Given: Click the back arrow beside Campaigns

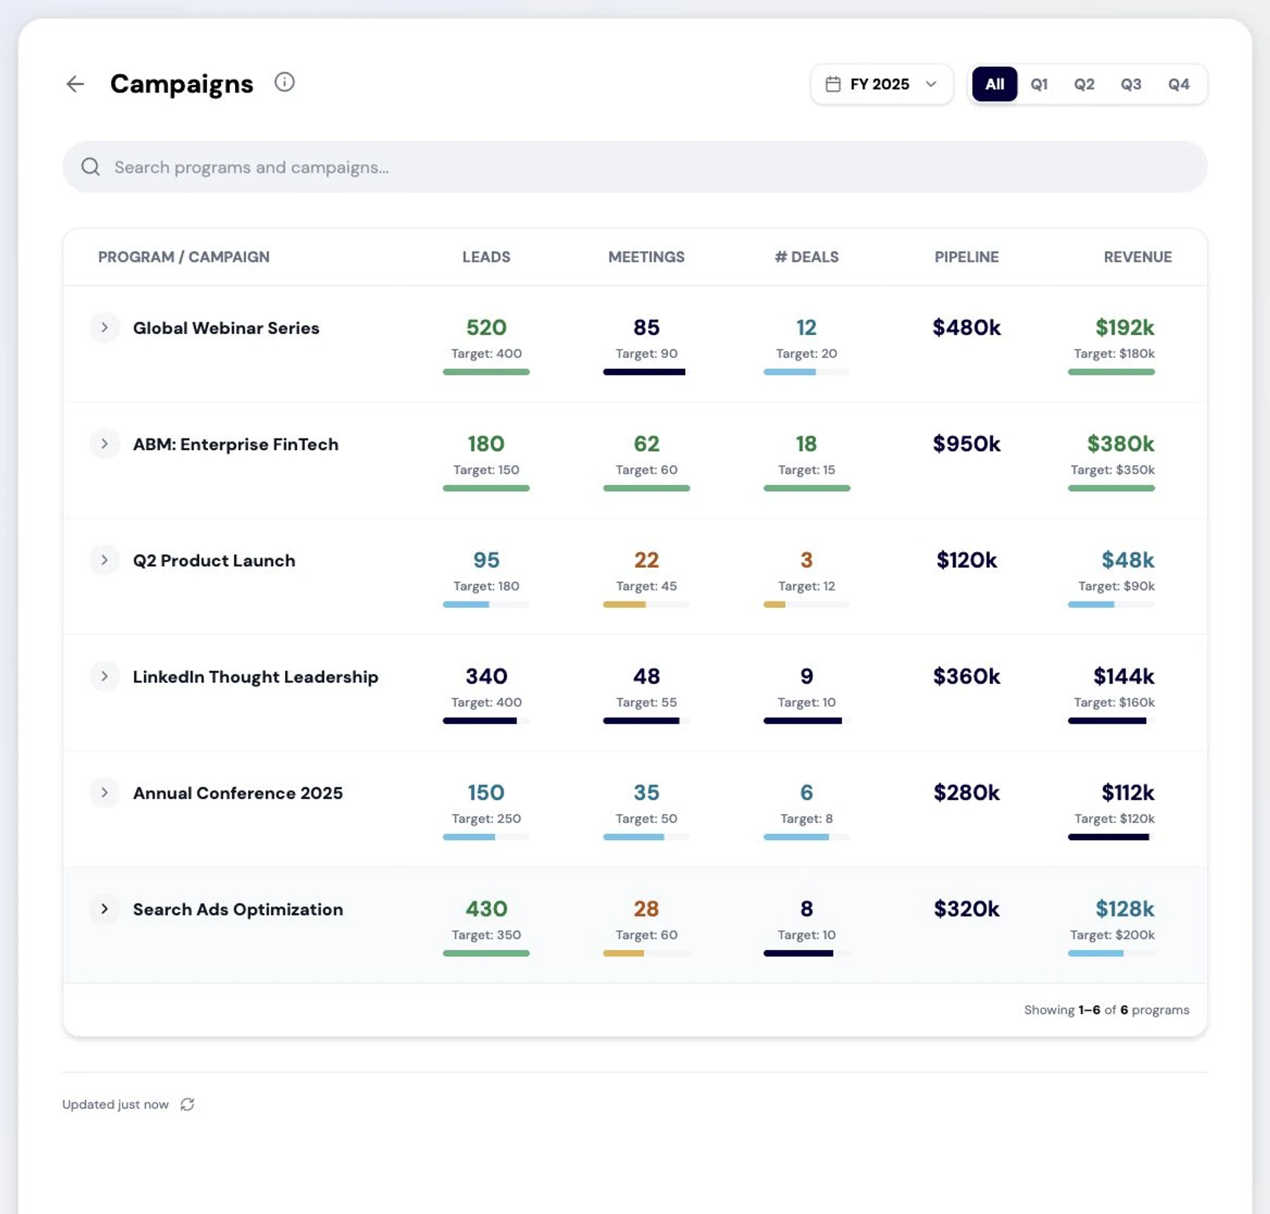Looking at the screenshot, I should (75, 84).
